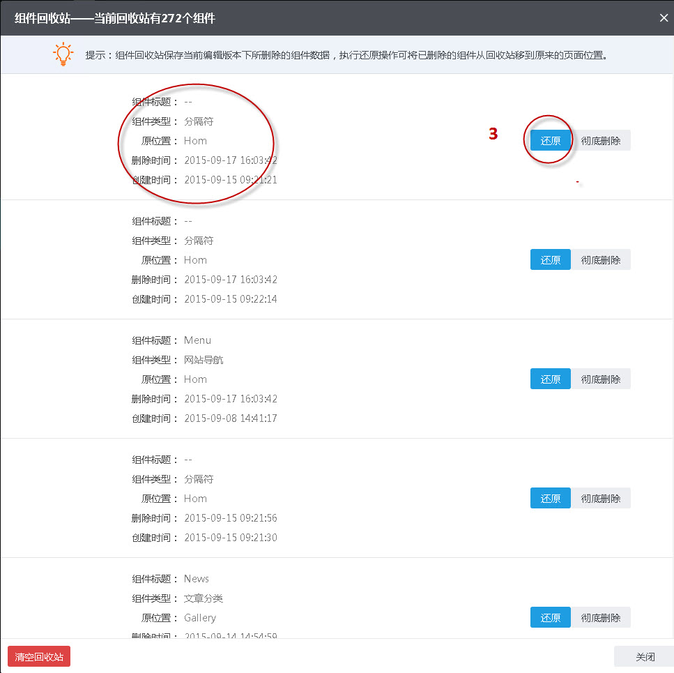The height and width of the screenshot is (673, 674).
Task: Click the Gallery original position text
Action: (200, 618)
